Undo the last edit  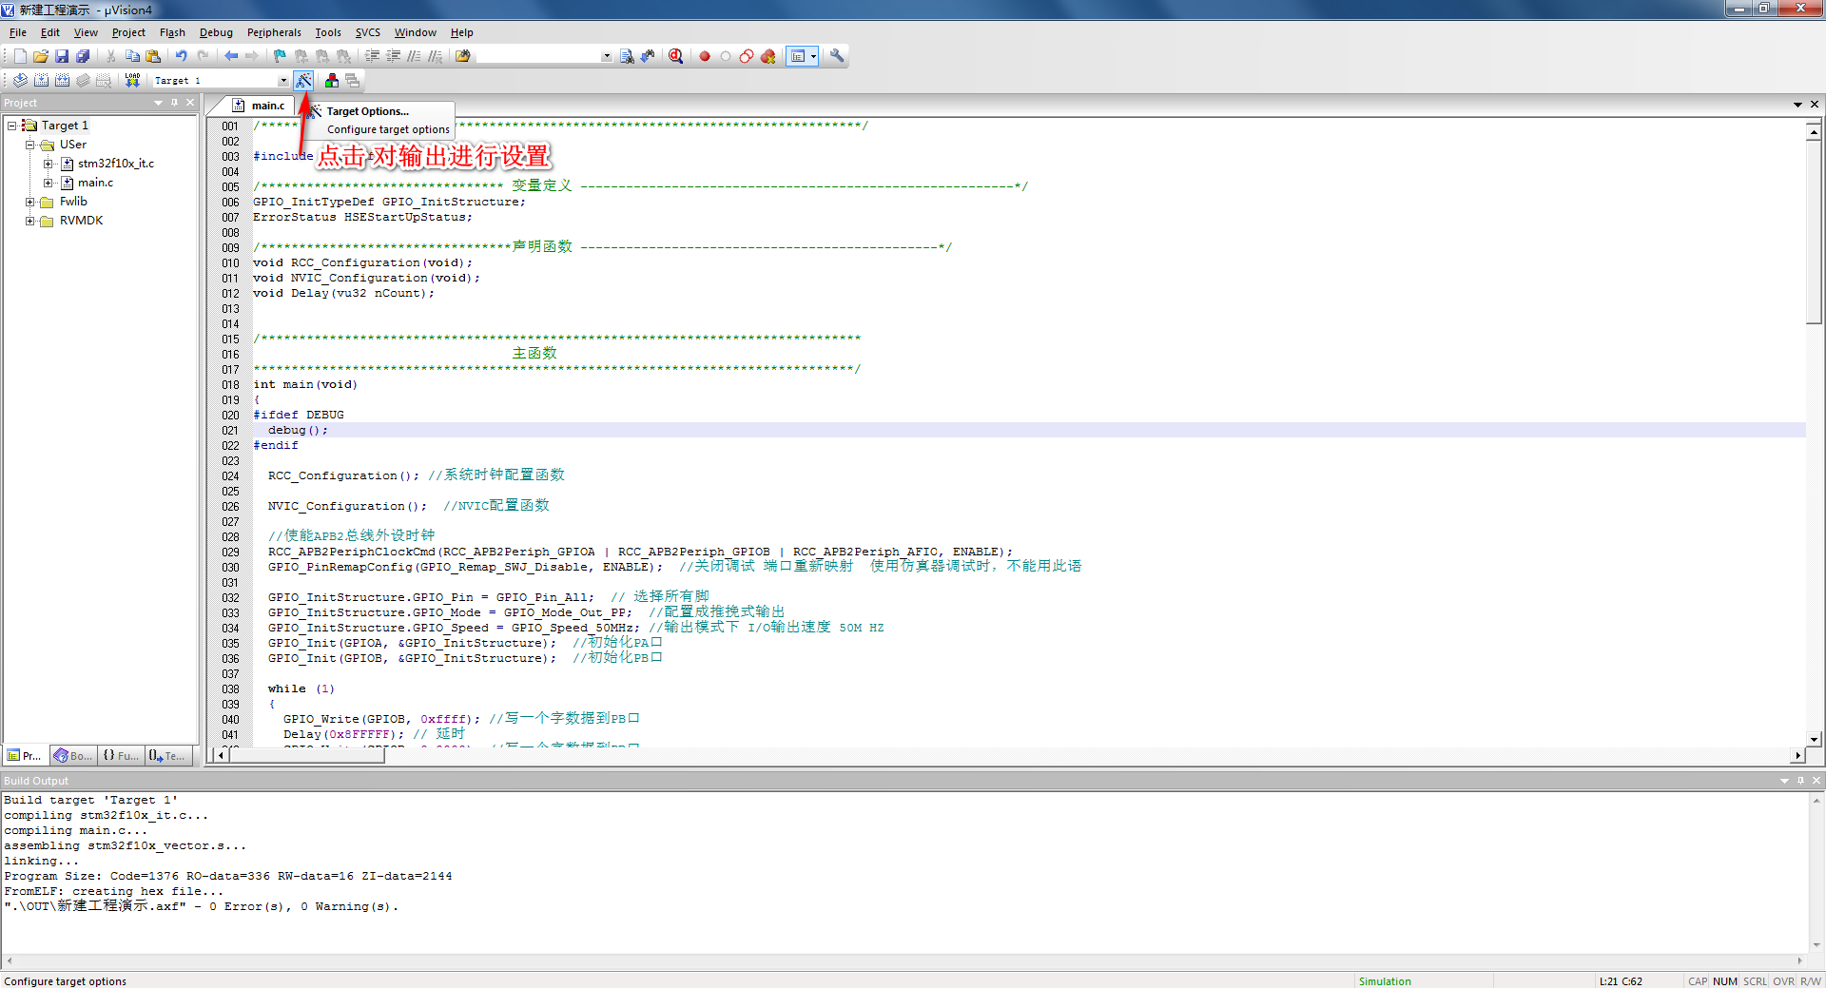coord(181,56)
